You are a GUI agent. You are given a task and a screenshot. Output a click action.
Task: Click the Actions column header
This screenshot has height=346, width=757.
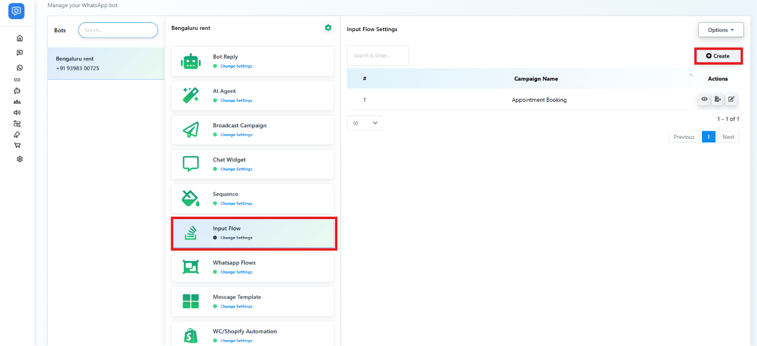click(x=717, y=79)
